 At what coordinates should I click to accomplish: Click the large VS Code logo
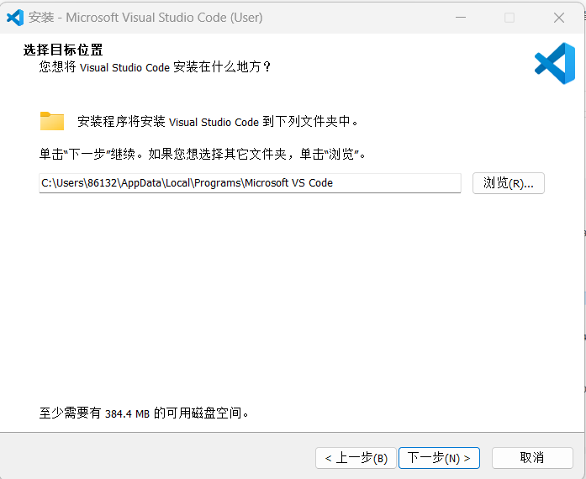pos(555,63)
